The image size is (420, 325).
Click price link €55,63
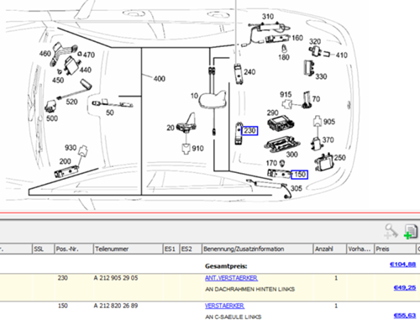coord(405,316)
